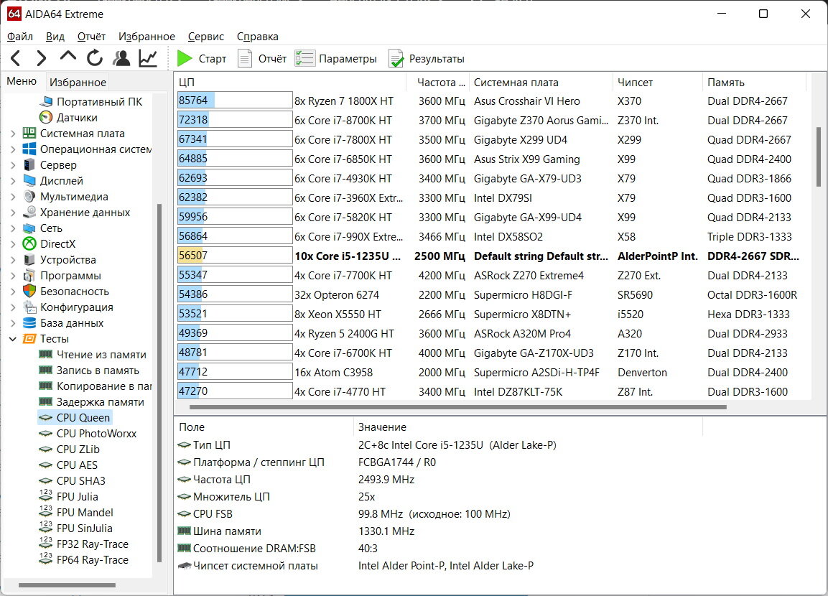
Task: Click the DirectX Xbox icon
Action: pos(29,244)
